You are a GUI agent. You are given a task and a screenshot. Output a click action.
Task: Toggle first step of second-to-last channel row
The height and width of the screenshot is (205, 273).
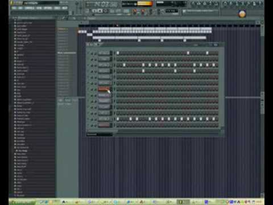coord(118,119)
